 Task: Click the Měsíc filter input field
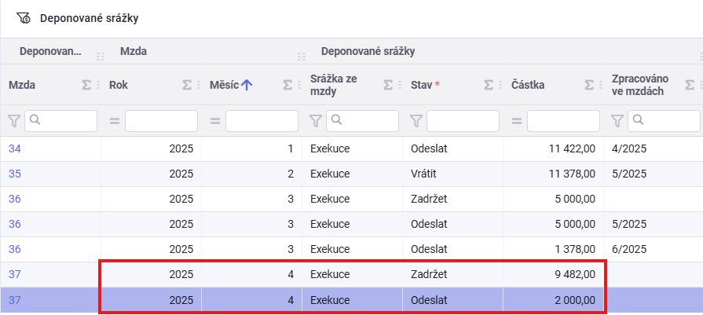(262, 121)
